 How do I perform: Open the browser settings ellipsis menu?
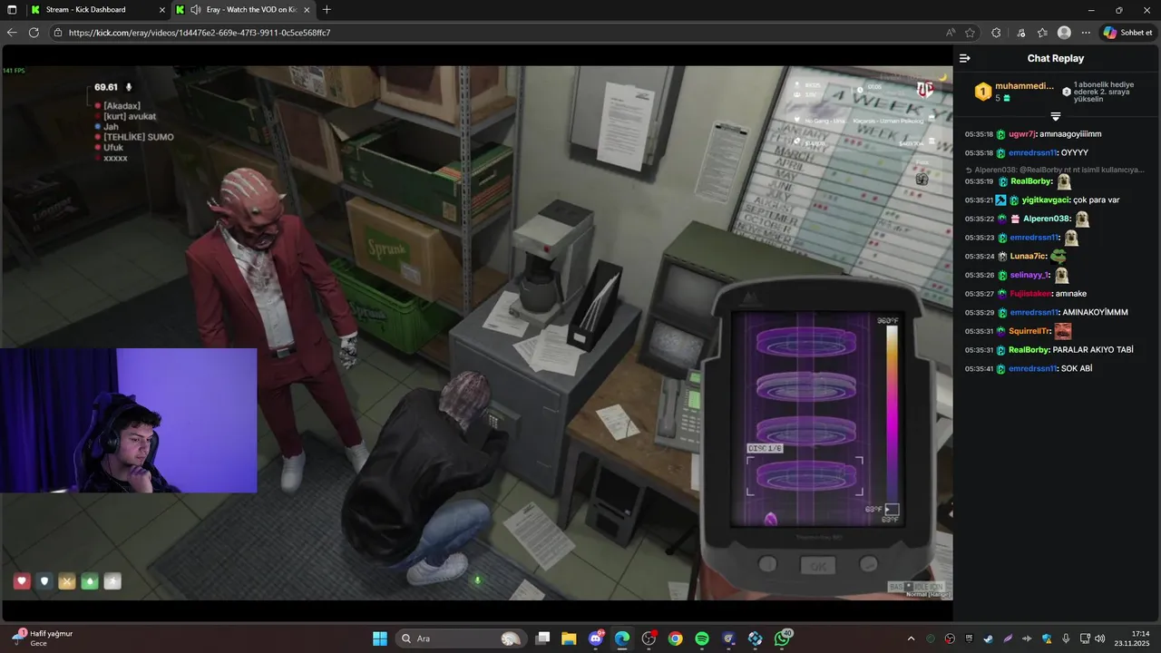[1086, 33]
